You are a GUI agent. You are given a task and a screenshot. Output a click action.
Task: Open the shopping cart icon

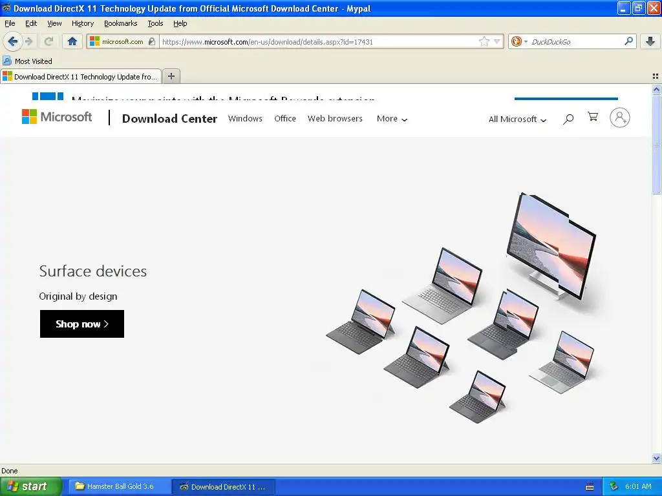tap(593, 117)
